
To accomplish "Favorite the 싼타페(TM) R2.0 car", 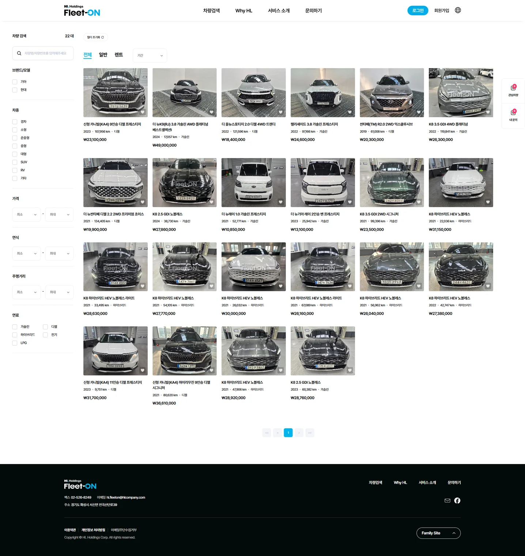I will pyautogui.click(x=419, y=112).
